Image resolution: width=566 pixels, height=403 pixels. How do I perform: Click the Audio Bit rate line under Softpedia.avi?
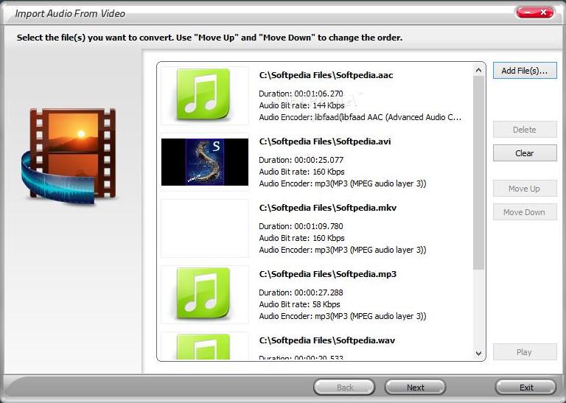click(x=301, y=172)
